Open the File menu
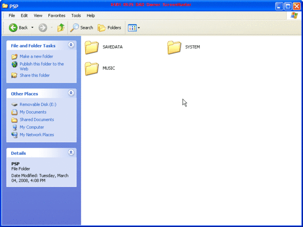 (12, 16)
